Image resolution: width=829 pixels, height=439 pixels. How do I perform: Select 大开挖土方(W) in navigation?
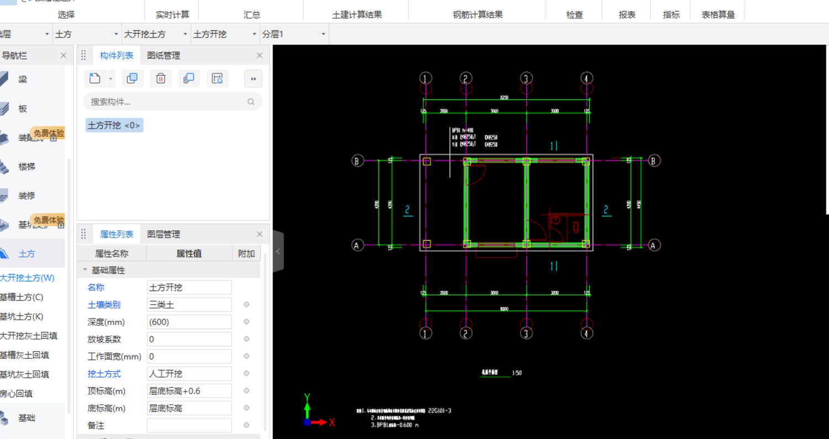[27, 278]
